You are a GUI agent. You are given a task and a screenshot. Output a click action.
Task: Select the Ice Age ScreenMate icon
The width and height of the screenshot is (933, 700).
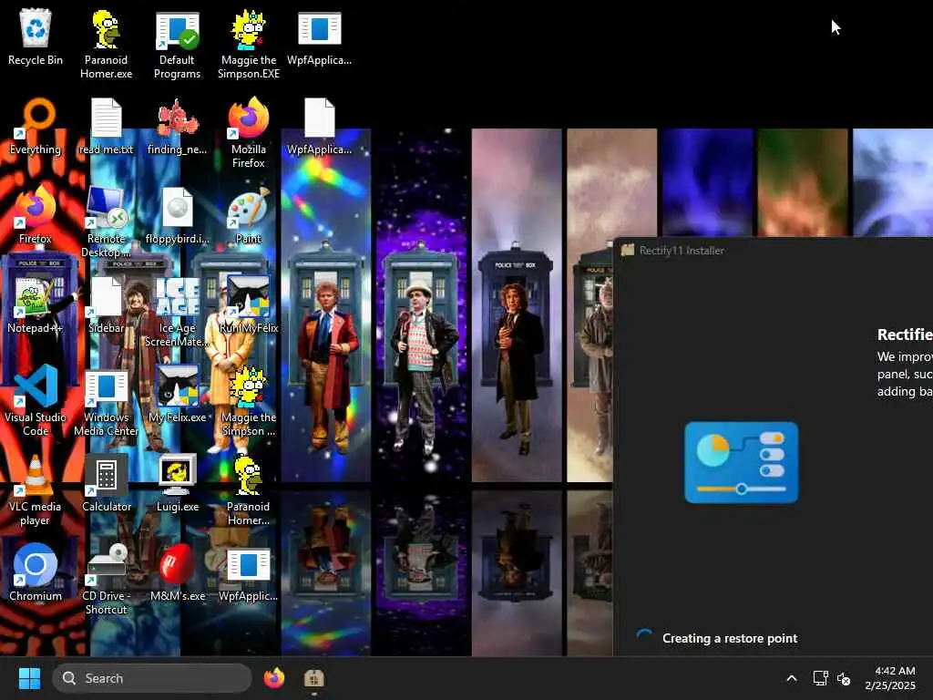[177, 312]
